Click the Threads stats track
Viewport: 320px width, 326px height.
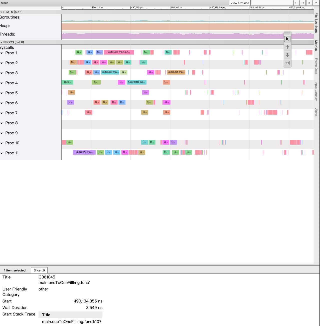(188, 36)
